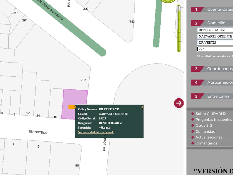Open the Sobre CIUDADMX menu item
Viewport: 233px width, 175px height.
(211, 114)
